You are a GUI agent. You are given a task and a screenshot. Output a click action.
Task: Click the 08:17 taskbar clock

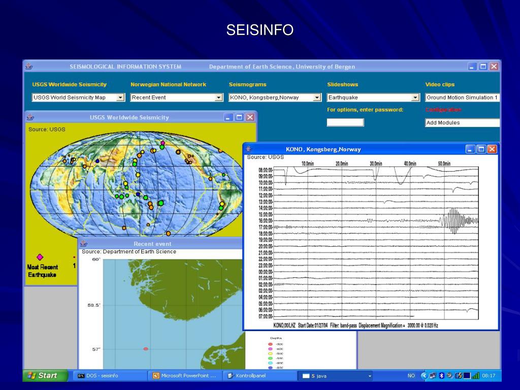point(489,376)
